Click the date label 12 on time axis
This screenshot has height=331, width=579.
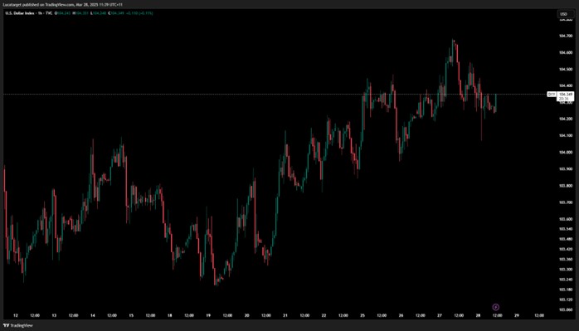(x=16, y=316)
